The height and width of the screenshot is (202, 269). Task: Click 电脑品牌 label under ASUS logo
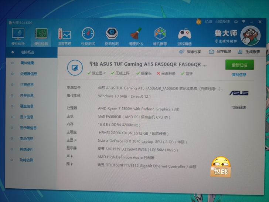point(238,108)
